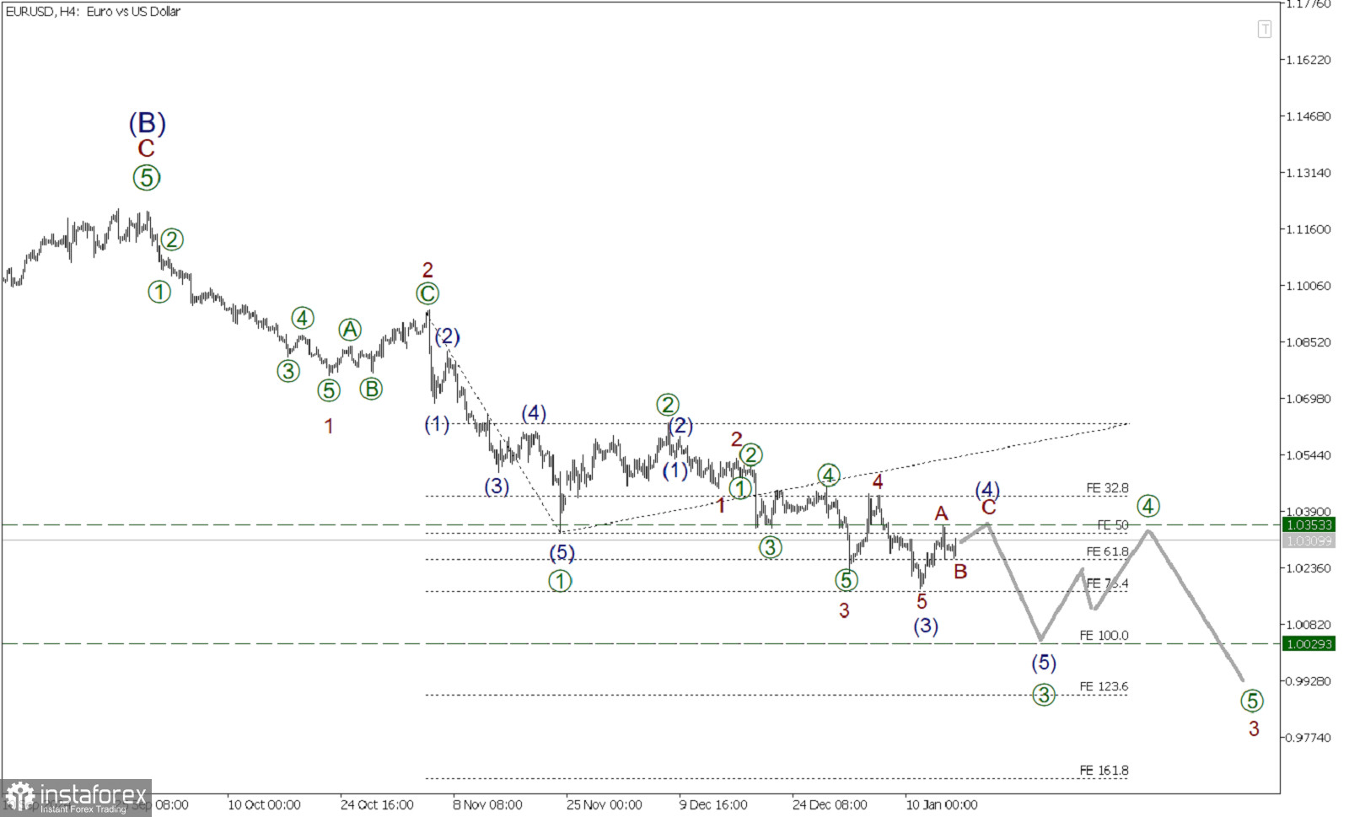
Task: Click the 9 Dec 16:00 date label
Action: (x=713, y=804)
